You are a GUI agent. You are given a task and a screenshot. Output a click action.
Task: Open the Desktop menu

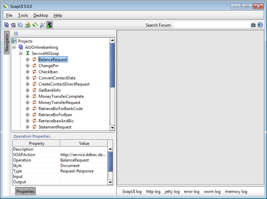pos(41,15)
